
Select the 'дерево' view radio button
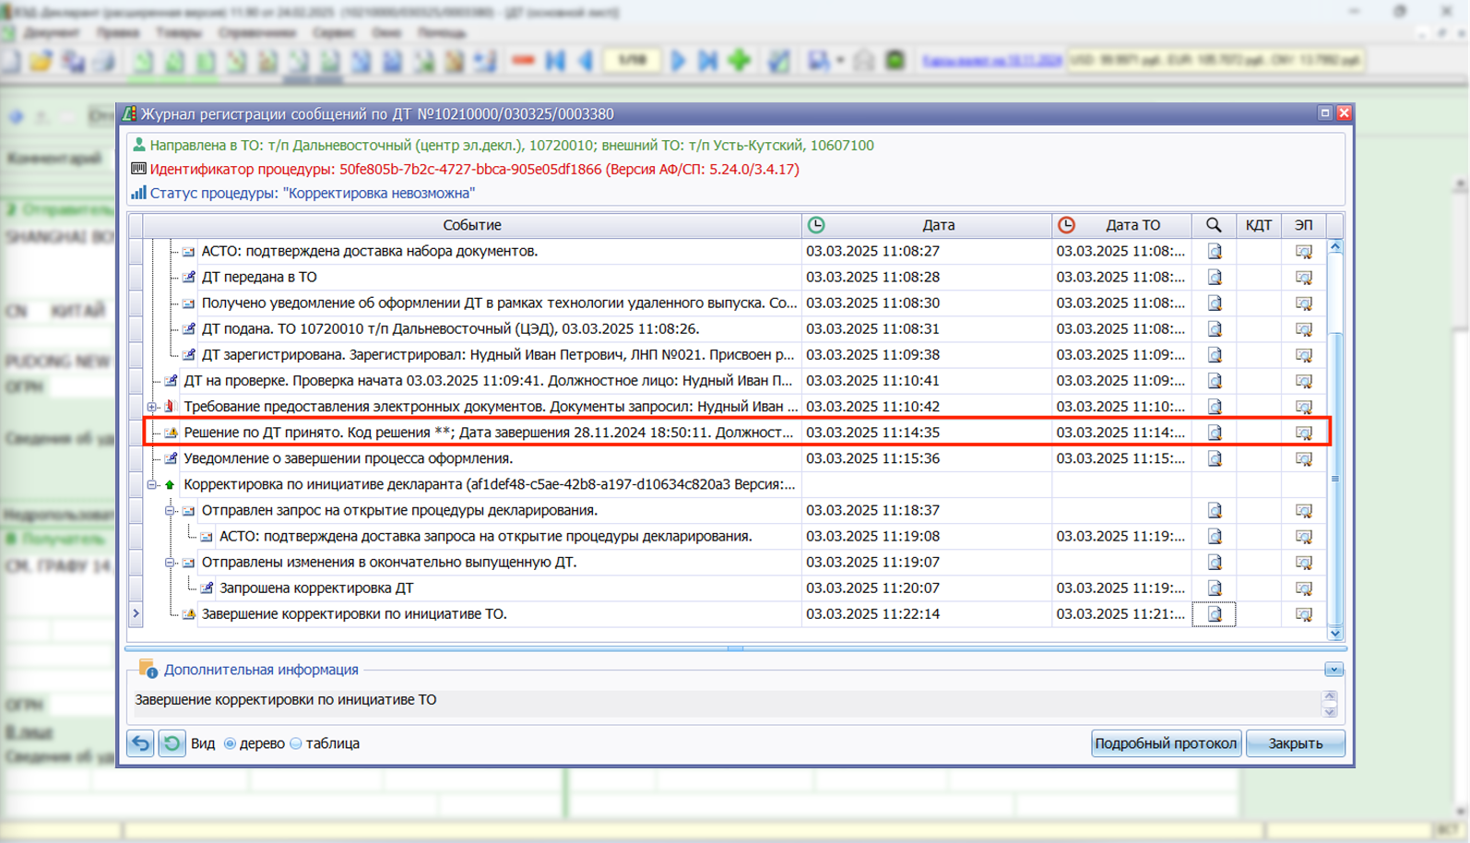point(231,743)
